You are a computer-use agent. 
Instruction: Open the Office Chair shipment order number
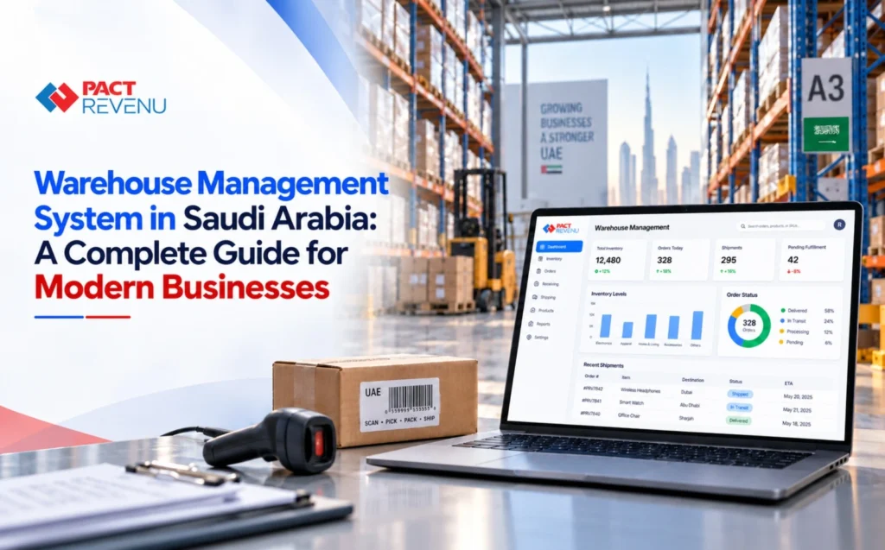pyautogui.click(x=590, y=414)
